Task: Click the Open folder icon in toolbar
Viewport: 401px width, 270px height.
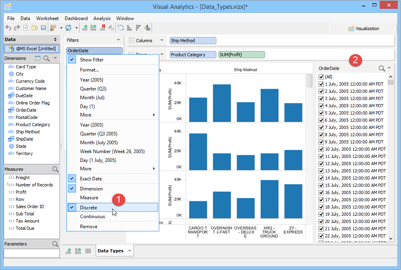Action: (34, 28)
